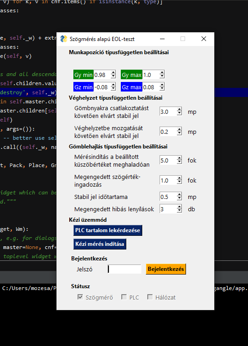Decrease the Stabil jel időtartama value
Viewport: 248px width, 346px height.
tap(179, 198)
